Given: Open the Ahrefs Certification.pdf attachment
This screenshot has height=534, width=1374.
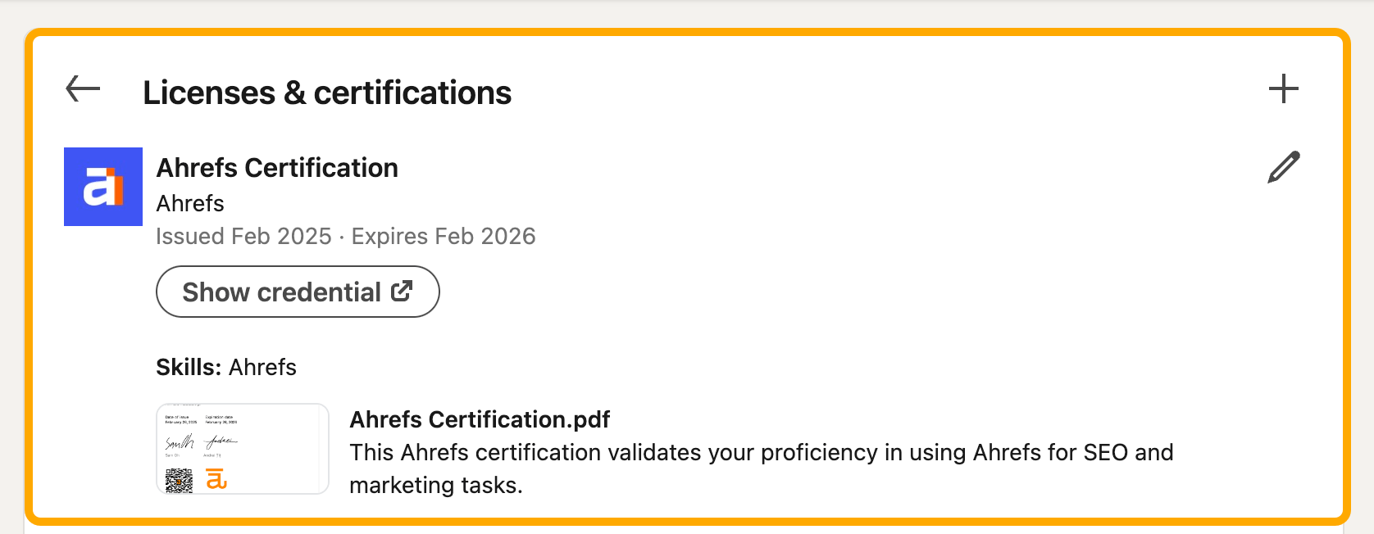Looking at the screenshot, I should click(x=480, y=419).
